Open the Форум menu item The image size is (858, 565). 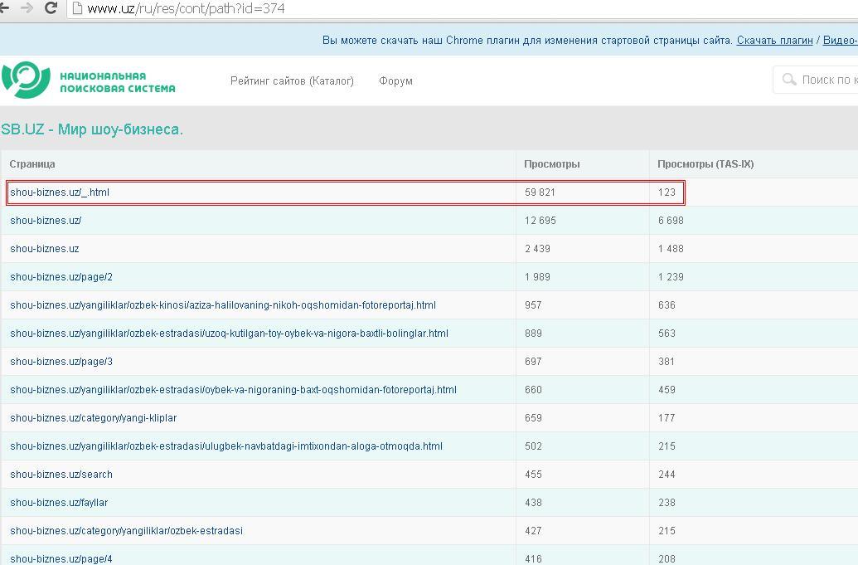point(395,80)
